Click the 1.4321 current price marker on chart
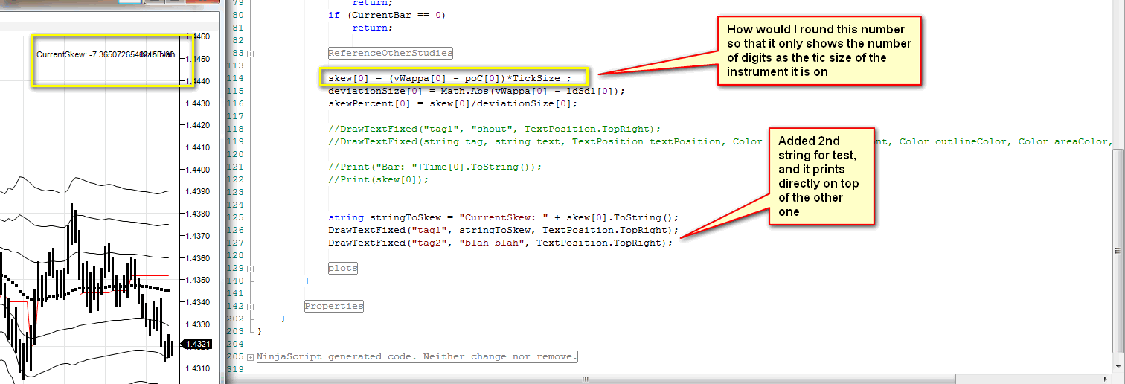The image size is (1125, 384). pos(196,344)
